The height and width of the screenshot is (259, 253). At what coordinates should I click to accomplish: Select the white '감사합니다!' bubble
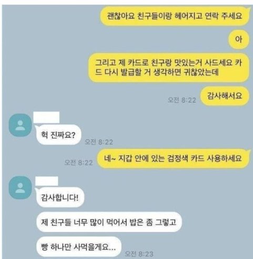[60, 197]
